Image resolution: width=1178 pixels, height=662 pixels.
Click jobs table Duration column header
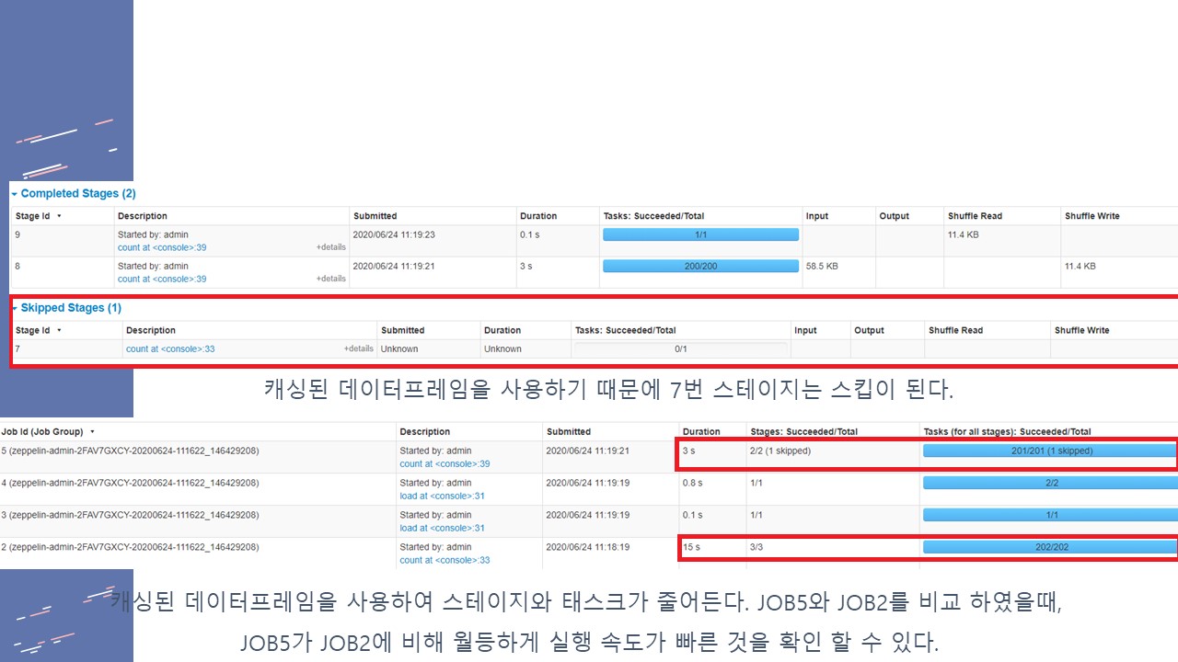coord(701,431)
